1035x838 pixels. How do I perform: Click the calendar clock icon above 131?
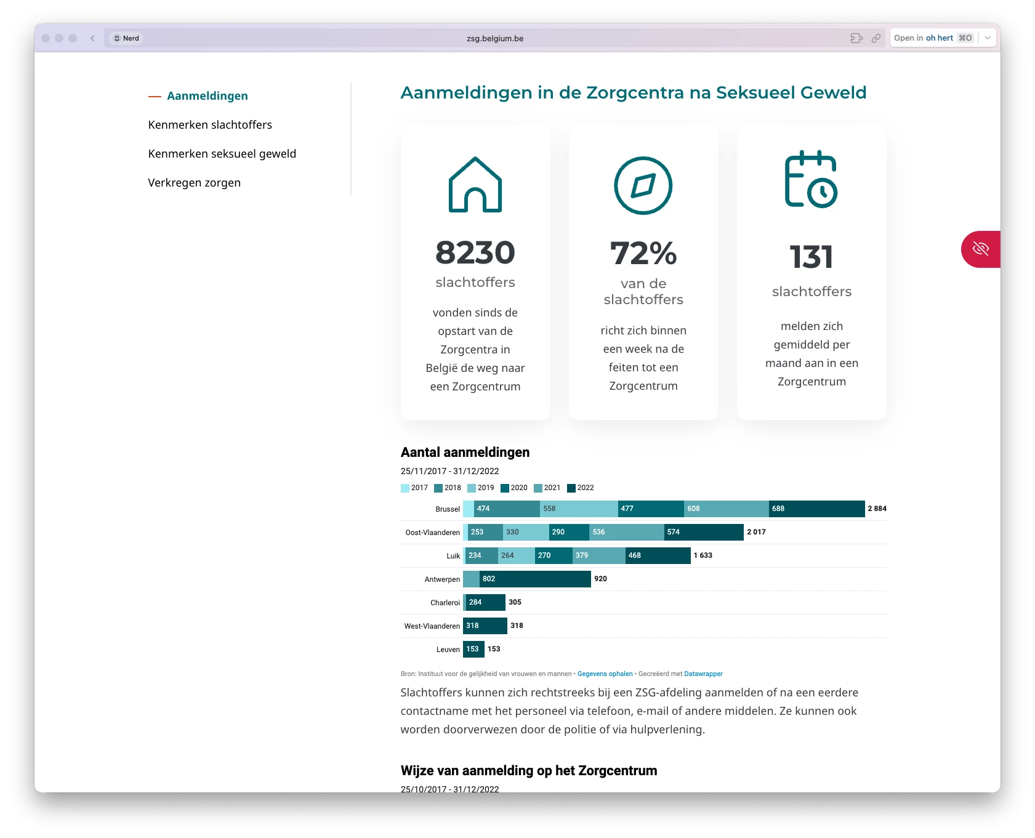coord(811,179)
